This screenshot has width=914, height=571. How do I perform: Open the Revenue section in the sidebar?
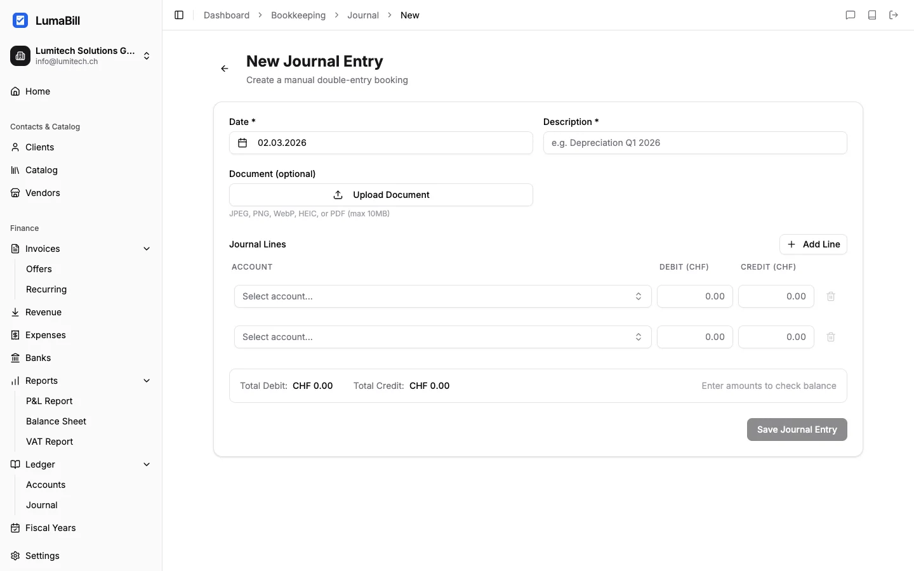43,312
